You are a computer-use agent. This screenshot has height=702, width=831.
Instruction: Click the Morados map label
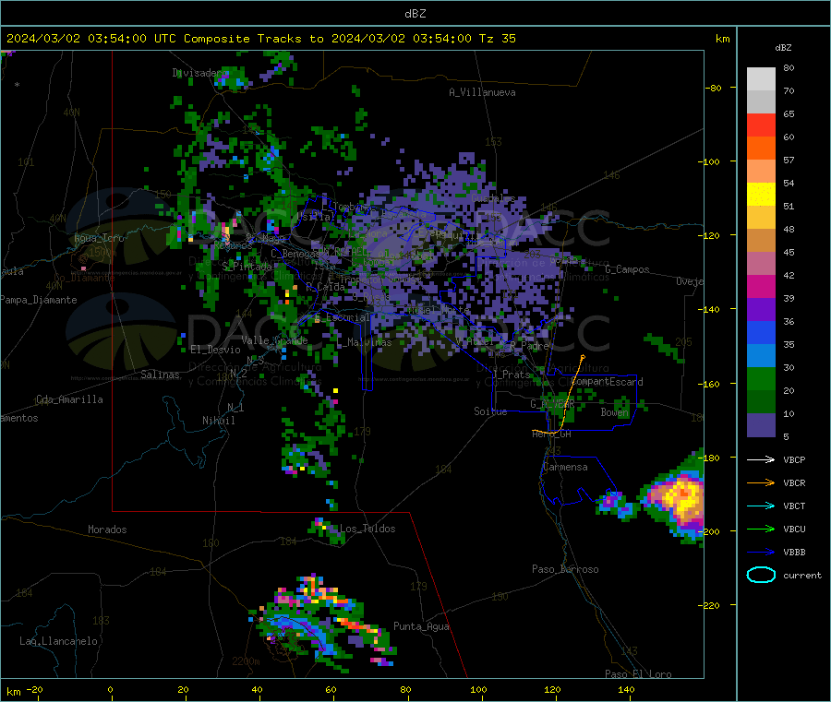click(x=107, y=529)
